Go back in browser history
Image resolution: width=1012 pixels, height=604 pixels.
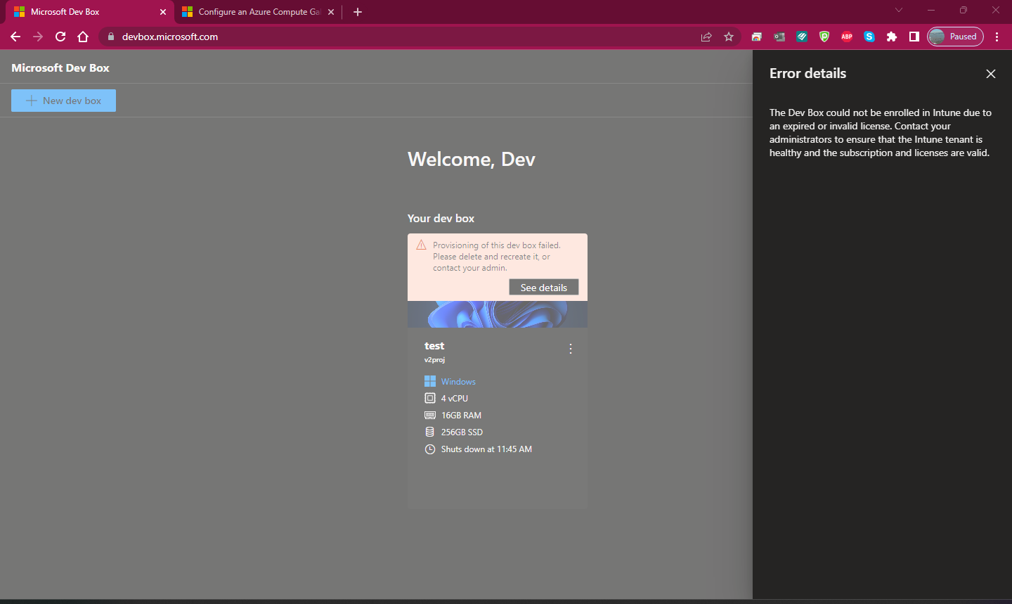click(x=15, y=37)
